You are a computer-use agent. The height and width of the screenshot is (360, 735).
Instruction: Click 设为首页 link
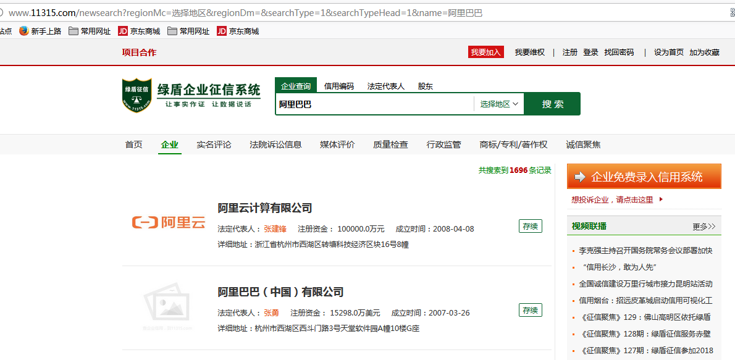669,52
